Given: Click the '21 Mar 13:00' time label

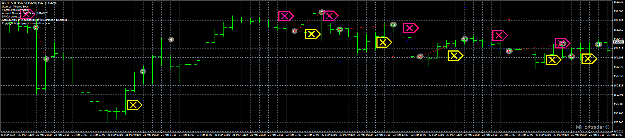Looking at the screenshot, I should [x=186, y=135].
